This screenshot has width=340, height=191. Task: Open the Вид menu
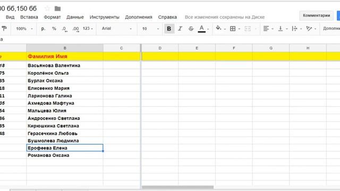[x=10, y=17]
